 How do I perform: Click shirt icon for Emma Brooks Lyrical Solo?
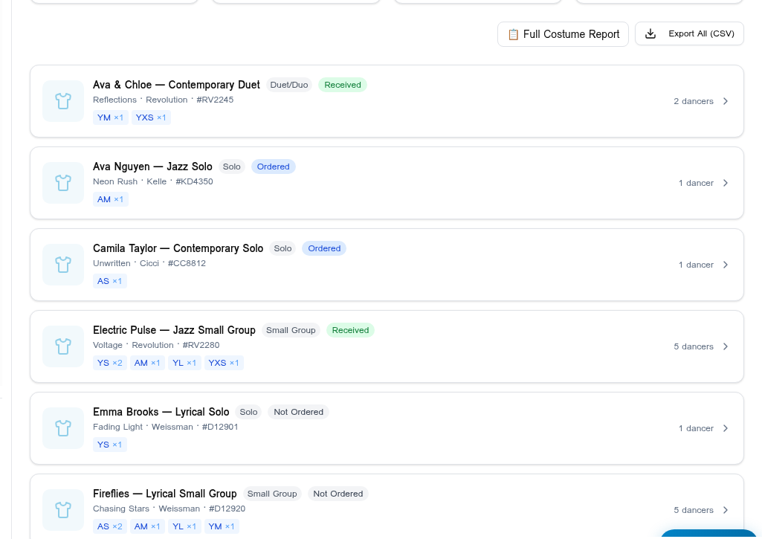coord(63,428)
